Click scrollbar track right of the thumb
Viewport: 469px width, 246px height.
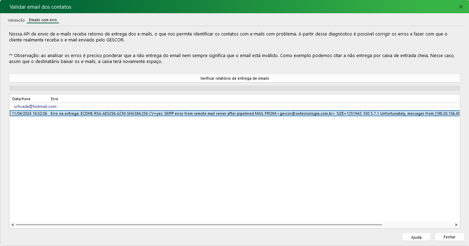(x=418, y=225)
